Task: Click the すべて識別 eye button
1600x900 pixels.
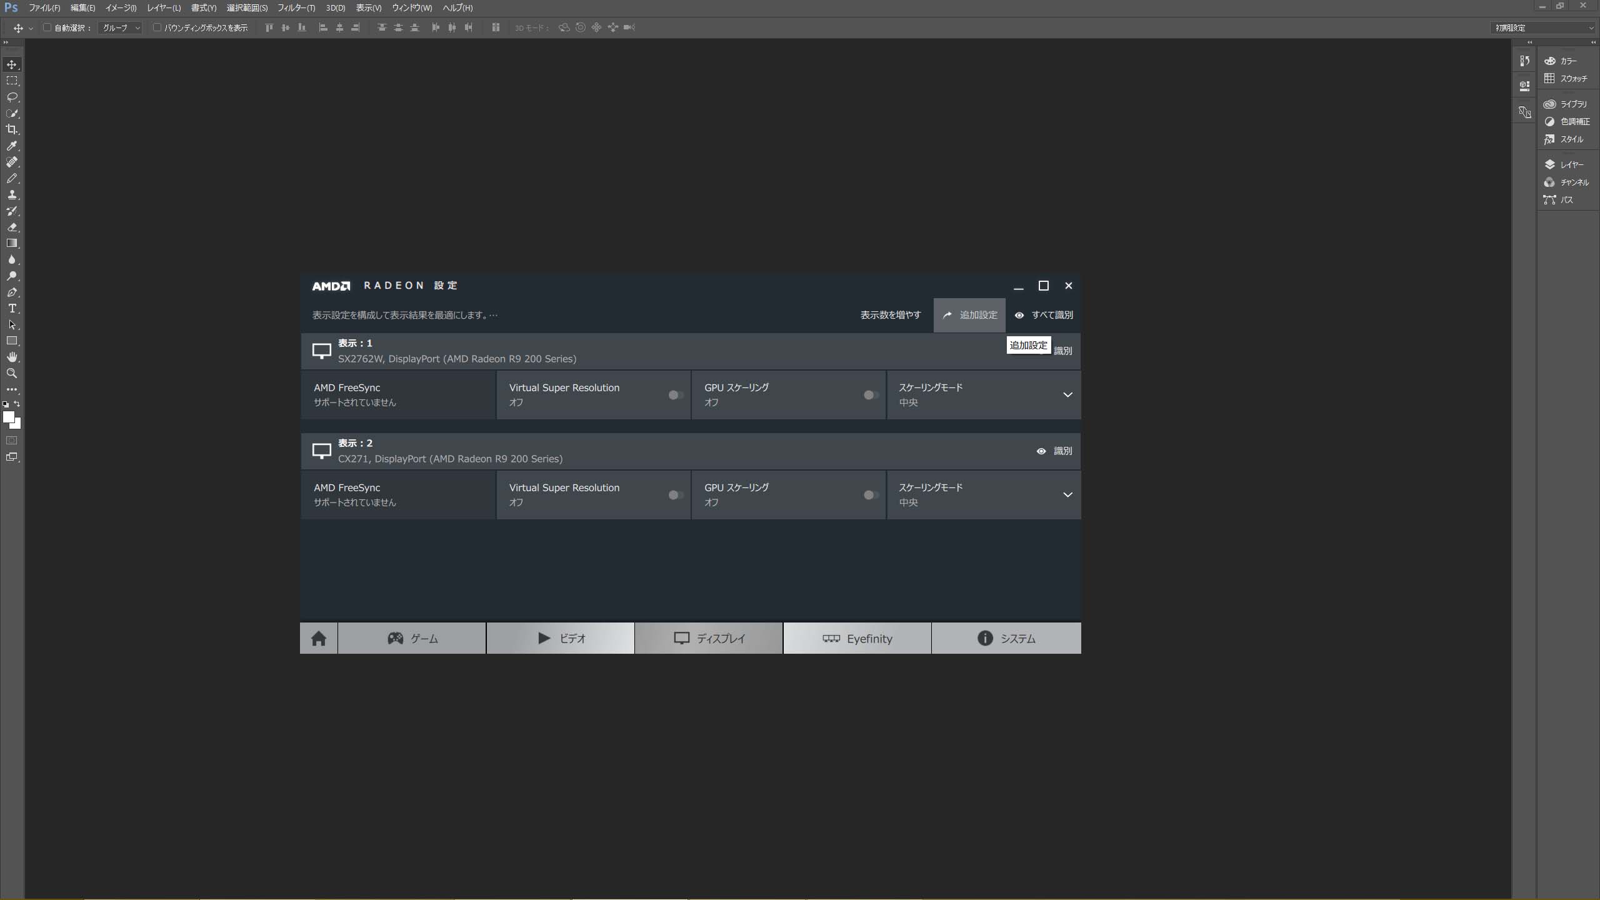Action: (x=1044, y=315)
